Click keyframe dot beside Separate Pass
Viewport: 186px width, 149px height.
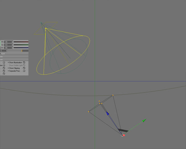pyautogui.click(x=8, y=71)
